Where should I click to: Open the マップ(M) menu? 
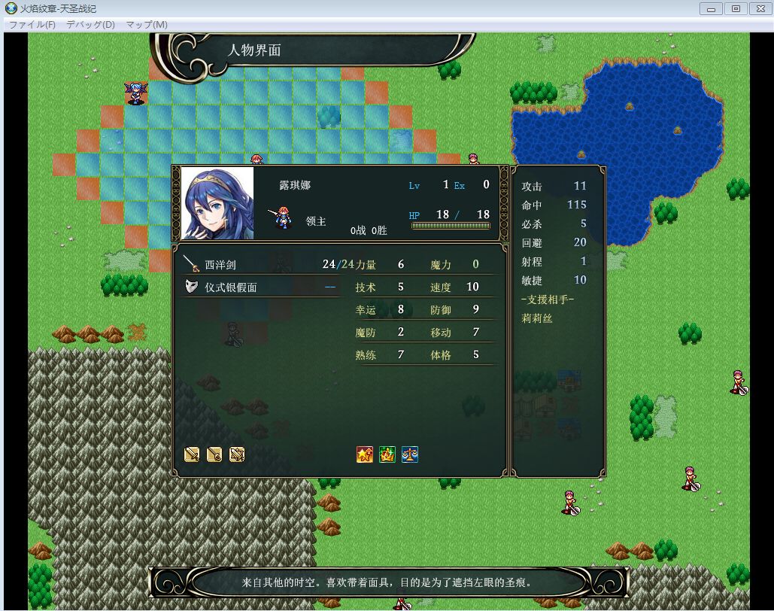[x=147, y=24]
